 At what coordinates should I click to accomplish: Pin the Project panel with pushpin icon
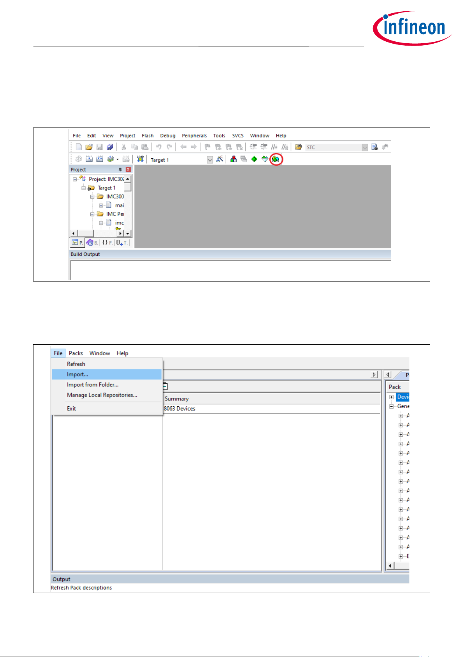120,170
